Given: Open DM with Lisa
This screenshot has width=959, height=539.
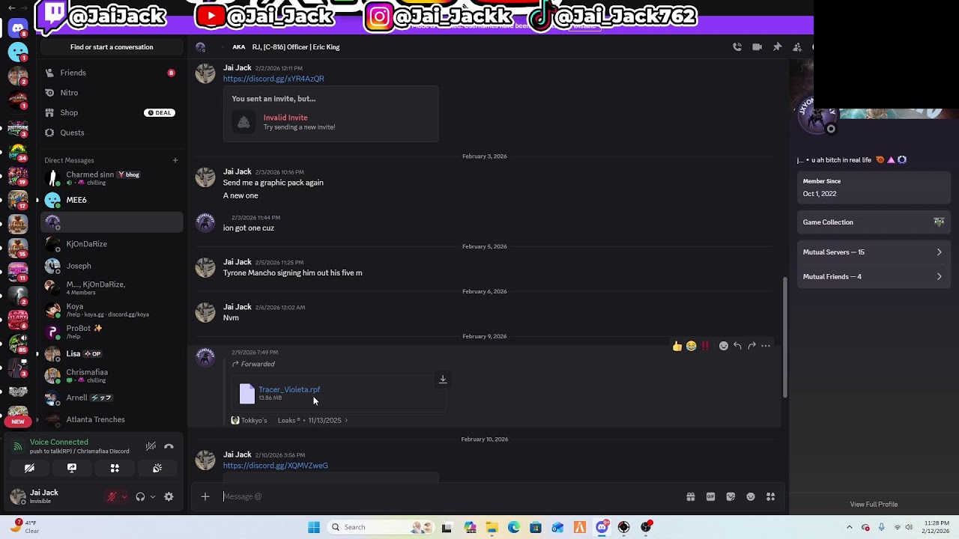Looking at the screenshot, I should click(x=112, y=353).
